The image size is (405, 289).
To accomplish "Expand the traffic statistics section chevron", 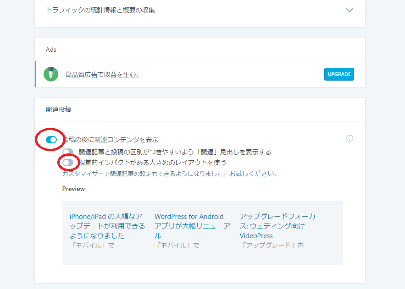I will click(350, 10).
